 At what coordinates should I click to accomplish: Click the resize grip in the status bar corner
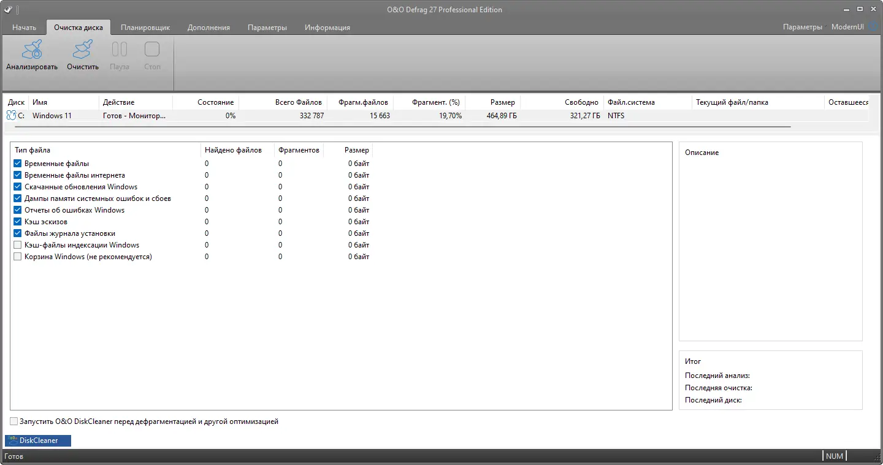pos(877,458)
